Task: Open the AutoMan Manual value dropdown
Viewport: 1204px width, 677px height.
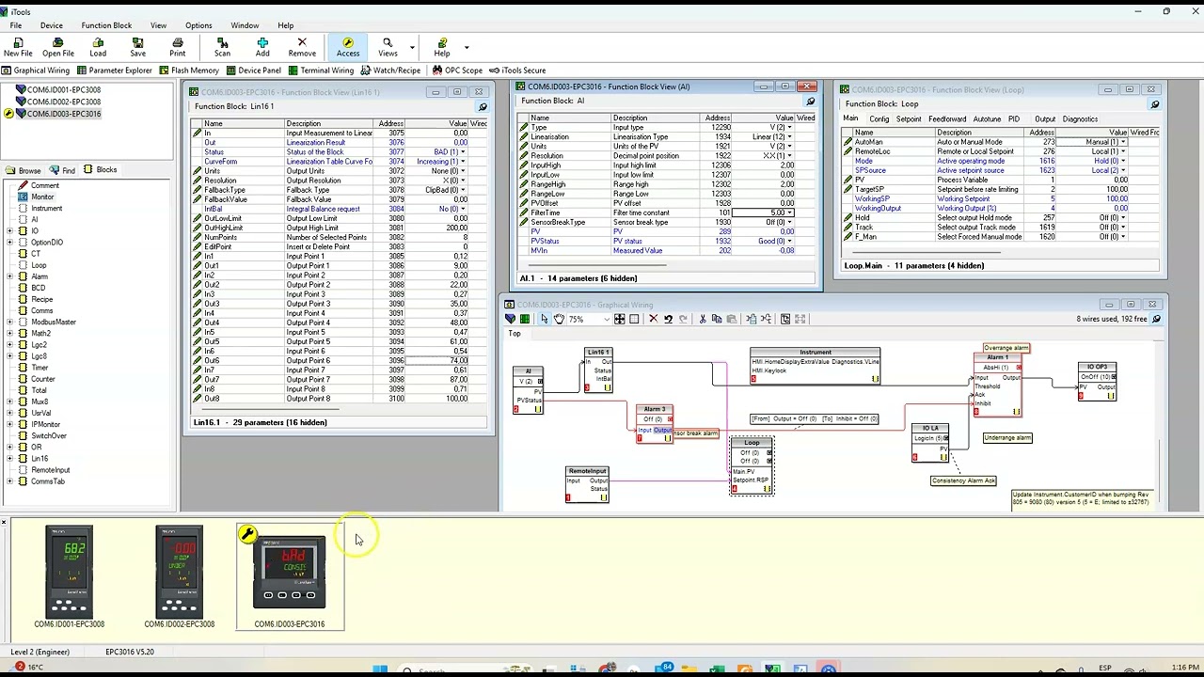Action: tap(1123, 142)
